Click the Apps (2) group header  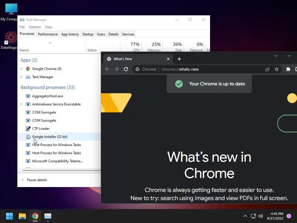click(29, 60)
